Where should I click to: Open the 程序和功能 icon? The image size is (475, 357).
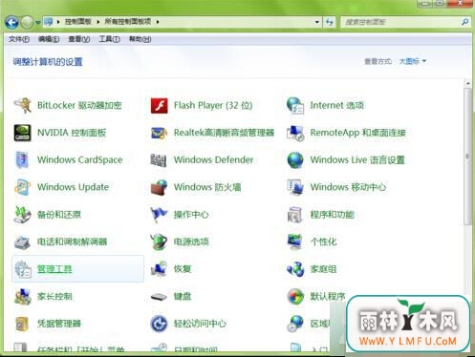[295, 215]
